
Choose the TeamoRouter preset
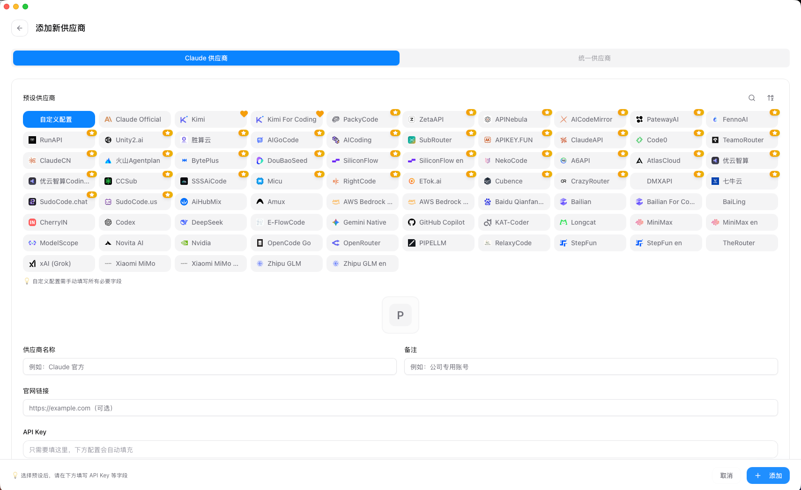tap(742, 140)
